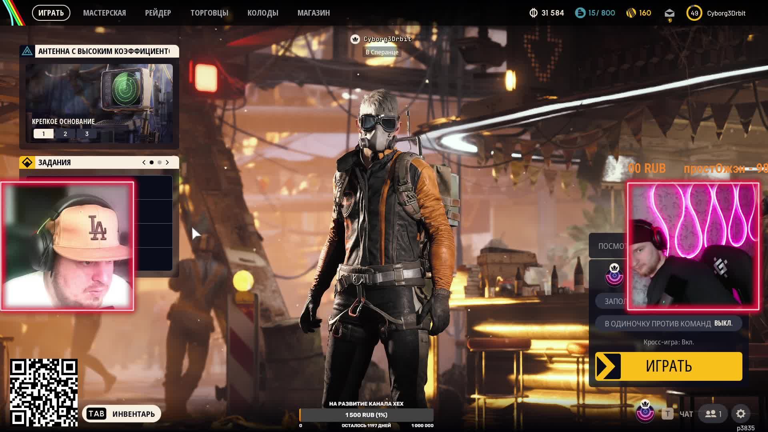This screenshot has height=432, width=768.
Task: Click the teal token icon near 15/800
Action: (580, 13)
